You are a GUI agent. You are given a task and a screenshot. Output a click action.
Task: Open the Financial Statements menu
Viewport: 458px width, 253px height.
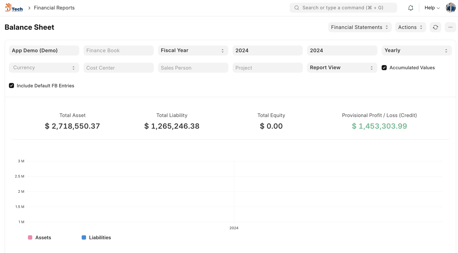(x=360, y=27)
